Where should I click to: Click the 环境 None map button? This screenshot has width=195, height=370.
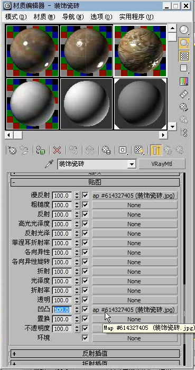134,338
